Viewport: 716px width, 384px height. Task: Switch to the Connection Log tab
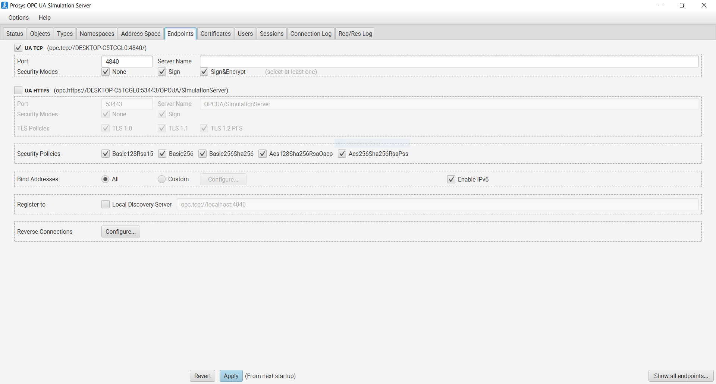pyautogui.click(x=311, y=33)
